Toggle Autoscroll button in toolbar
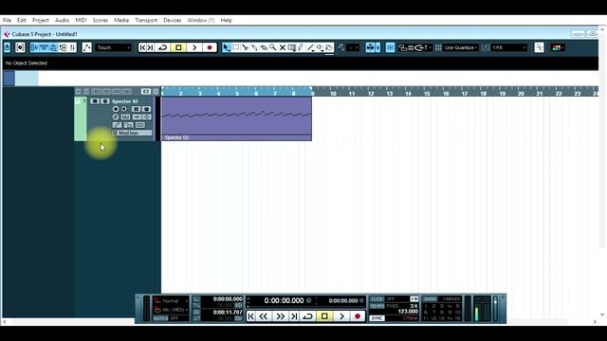 371,47
